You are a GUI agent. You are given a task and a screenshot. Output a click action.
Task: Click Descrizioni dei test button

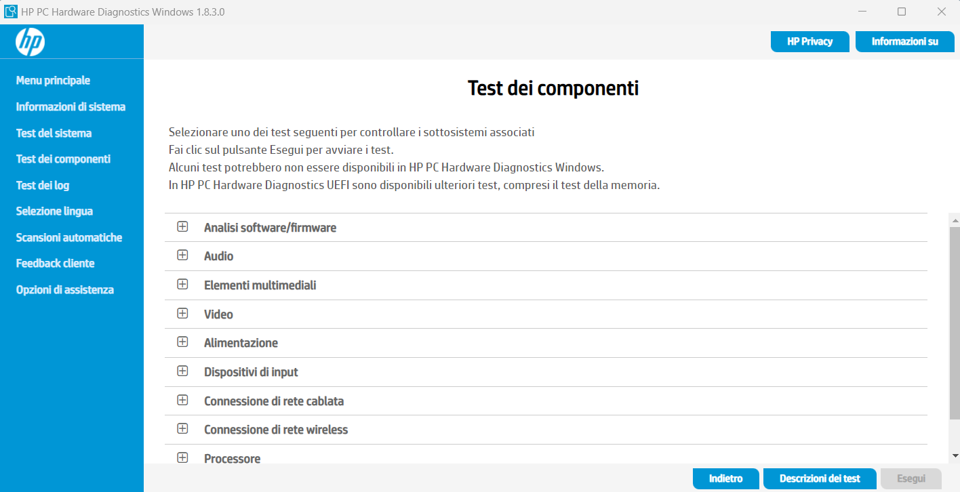point(819,478)
